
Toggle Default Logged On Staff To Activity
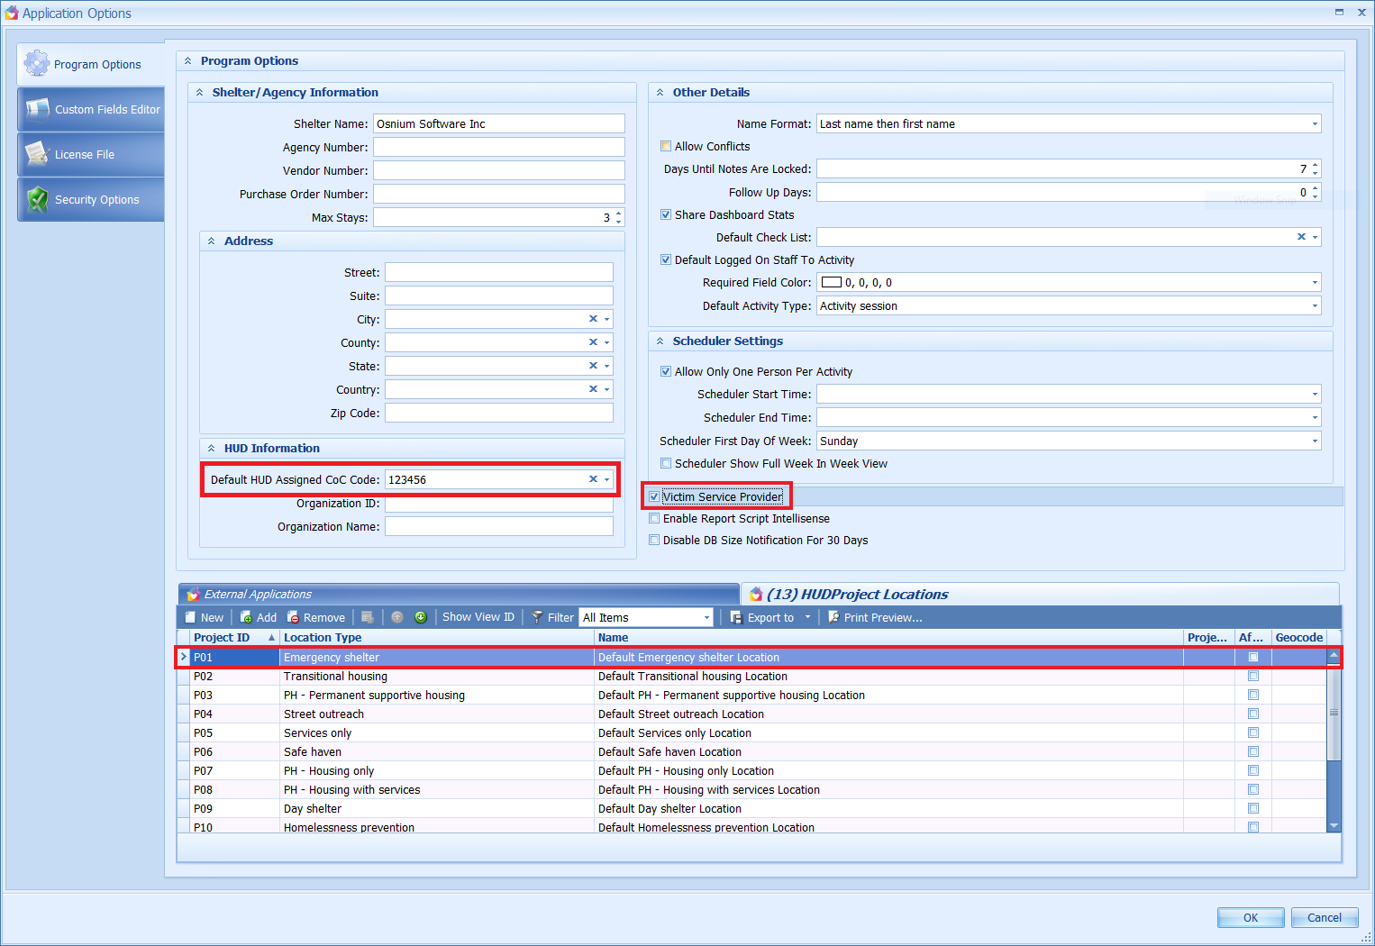click(x=666, y=259)
